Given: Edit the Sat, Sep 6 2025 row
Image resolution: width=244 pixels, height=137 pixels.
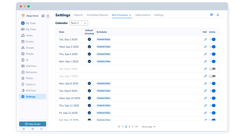Looking at the screenshot, I should tap(205, 69).
